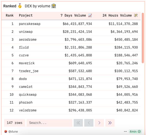
Task: Click uniswap 24-hour volume $4,364,193,694
Action: click(x=124, y=32)
